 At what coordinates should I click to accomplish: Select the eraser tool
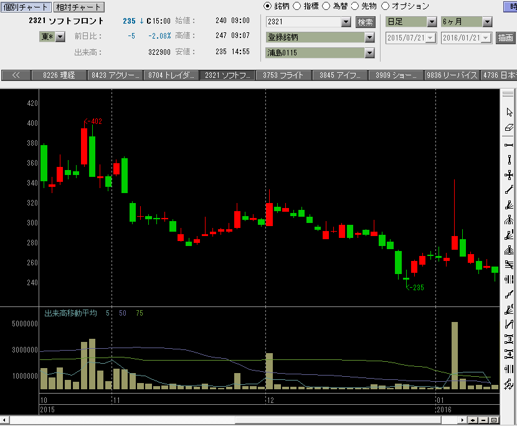509,127
